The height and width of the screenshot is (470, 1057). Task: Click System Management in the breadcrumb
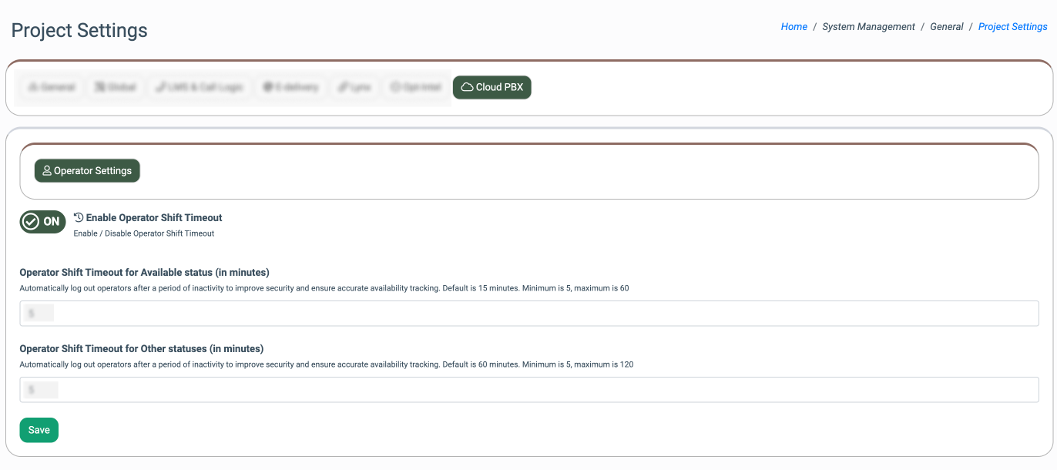pos(868,27)
